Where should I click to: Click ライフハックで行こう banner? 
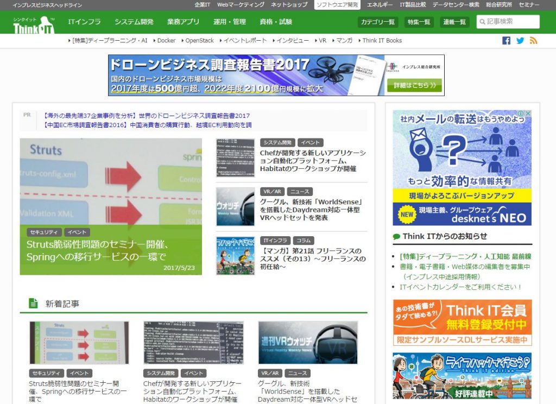click(x=462, y=376)
